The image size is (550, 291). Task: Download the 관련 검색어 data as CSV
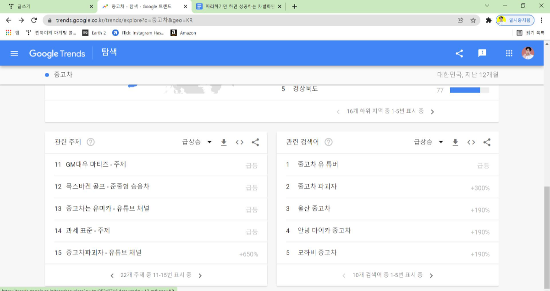(x=455, y=142)
